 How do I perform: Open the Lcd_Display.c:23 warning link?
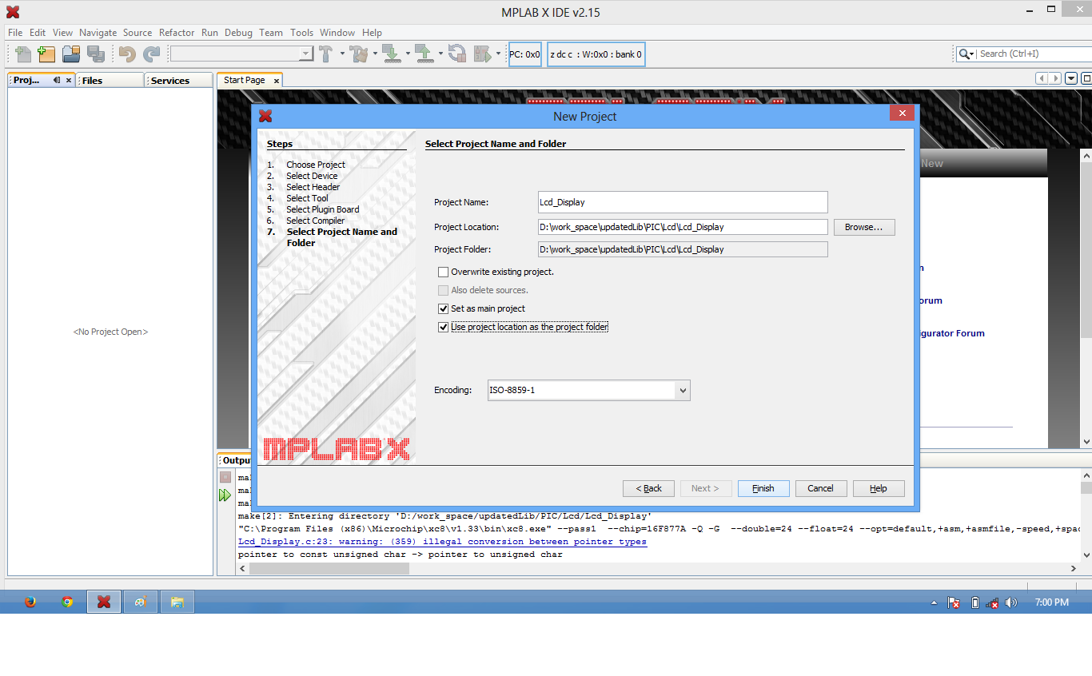(442, 542)
